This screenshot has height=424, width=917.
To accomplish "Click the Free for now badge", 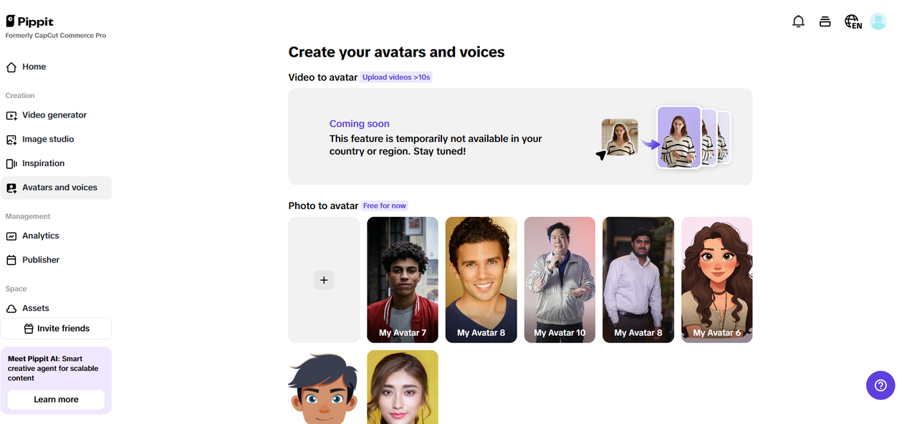I will [x=385, y=206].
